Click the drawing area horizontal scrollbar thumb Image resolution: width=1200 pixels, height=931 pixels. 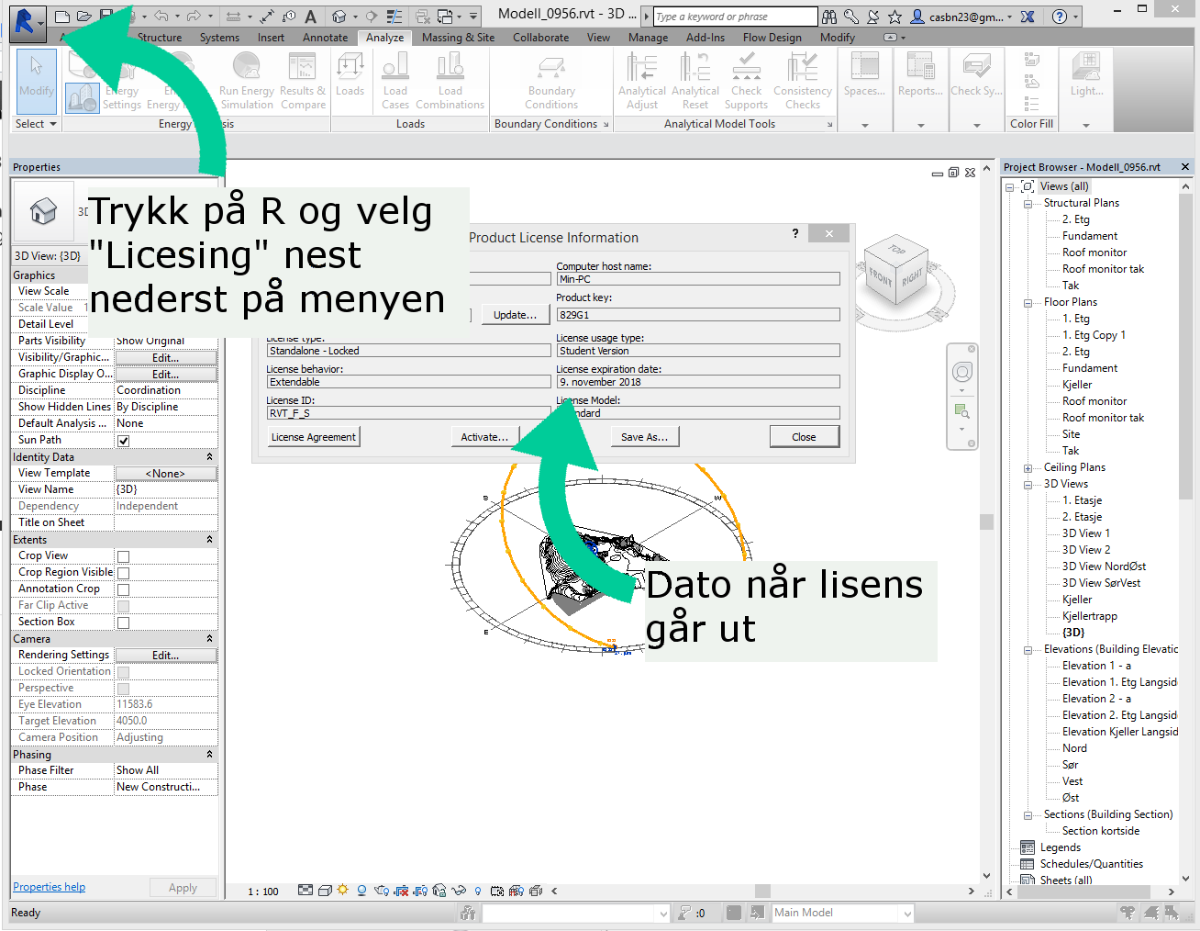click(x=762, y=891)
